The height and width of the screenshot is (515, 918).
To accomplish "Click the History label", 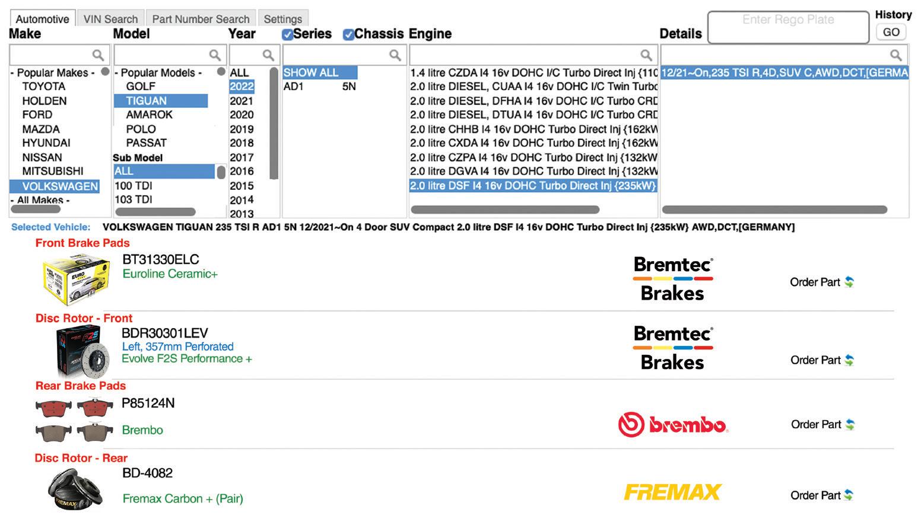I will [x=893, y=14].
